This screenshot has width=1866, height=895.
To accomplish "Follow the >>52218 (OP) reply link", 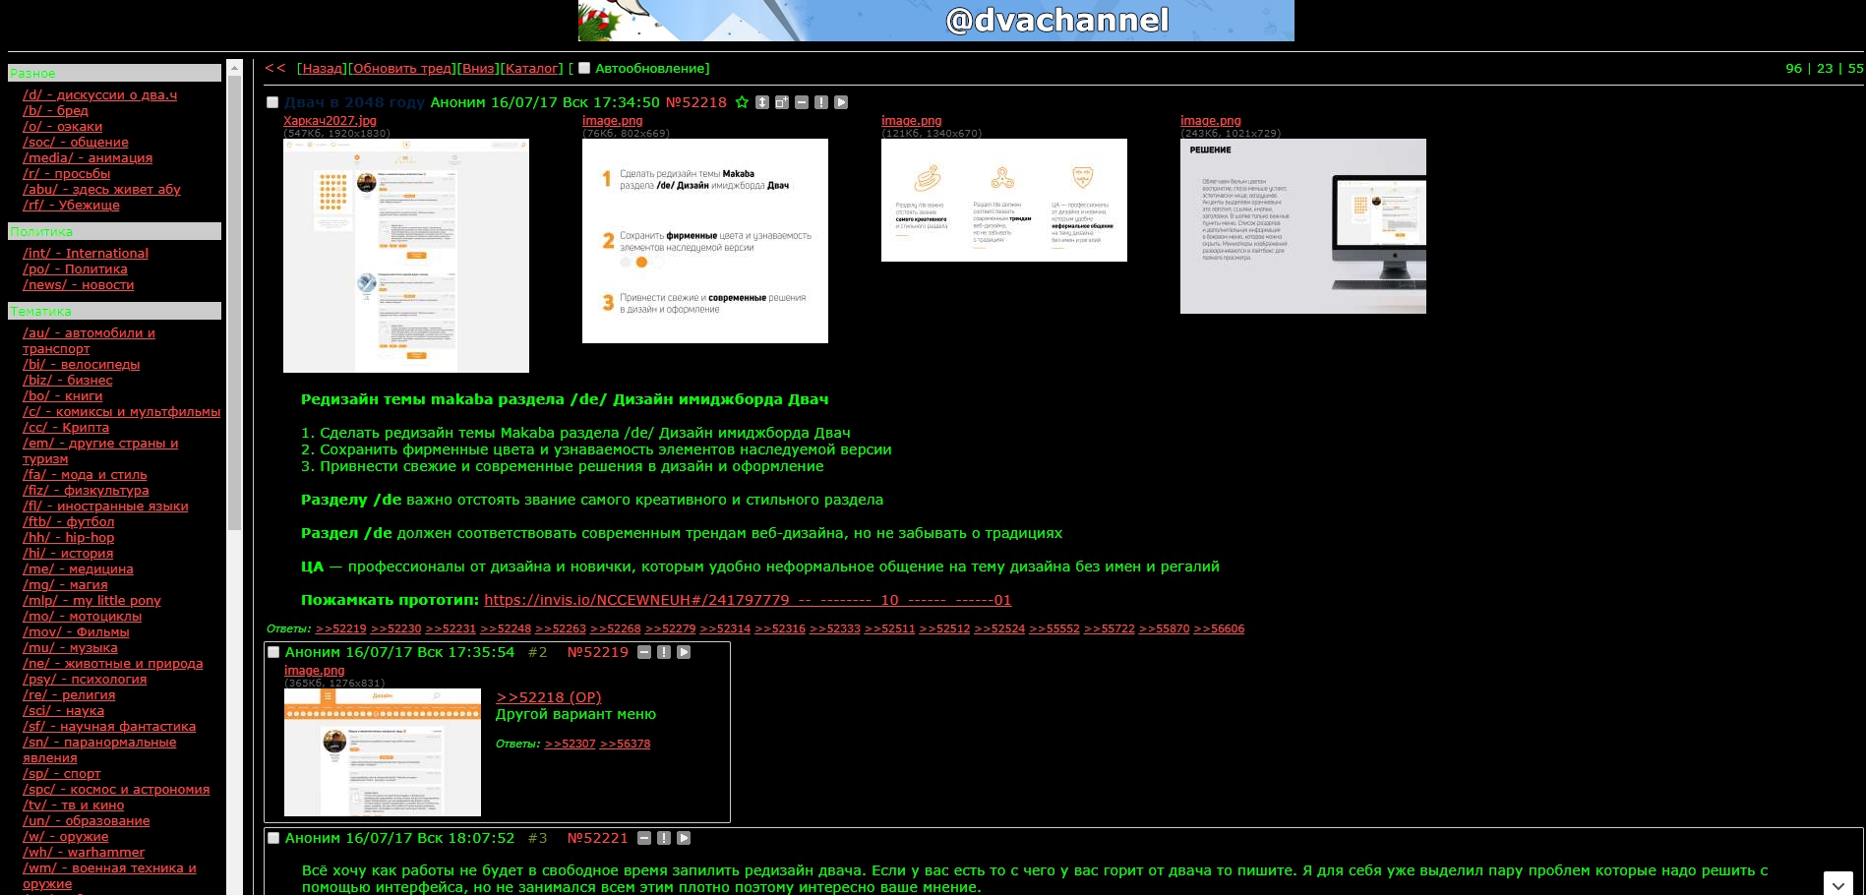I will point(549,697).
